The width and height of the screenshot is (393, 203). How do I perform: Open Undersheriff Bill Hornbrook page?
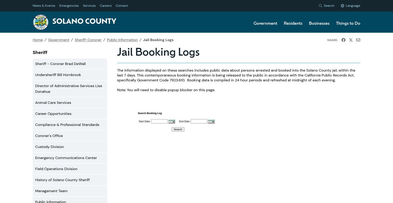coord(70,75)
